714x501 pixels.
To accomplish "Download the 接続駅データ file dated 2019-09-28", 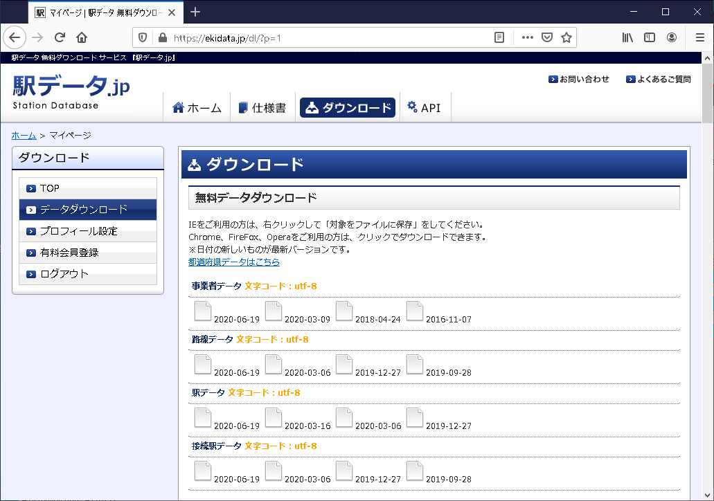I will click(x=415, y=471).
